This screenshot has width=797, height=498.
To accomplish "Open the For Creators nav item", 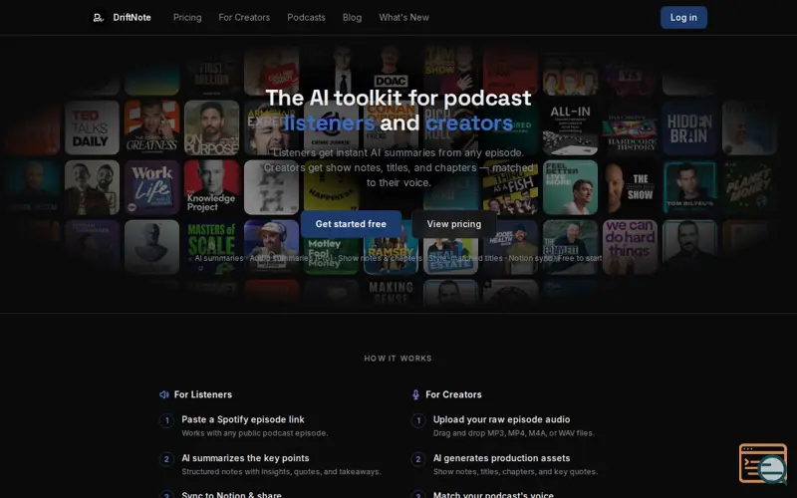I will click(x=244, y=18).
